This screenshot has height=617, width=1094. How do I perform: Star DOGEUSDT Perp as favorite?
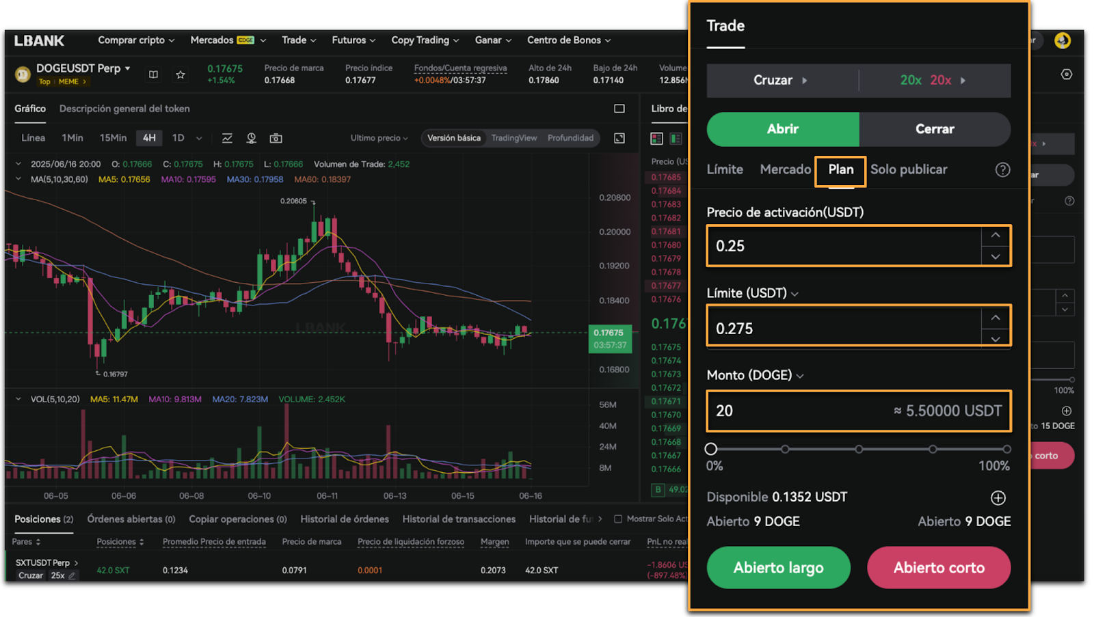point(181,74)
